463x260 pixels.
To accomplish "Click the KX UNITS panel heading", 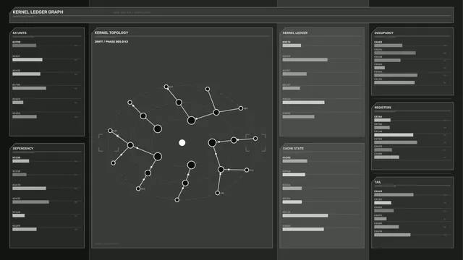I will [20, 32].
